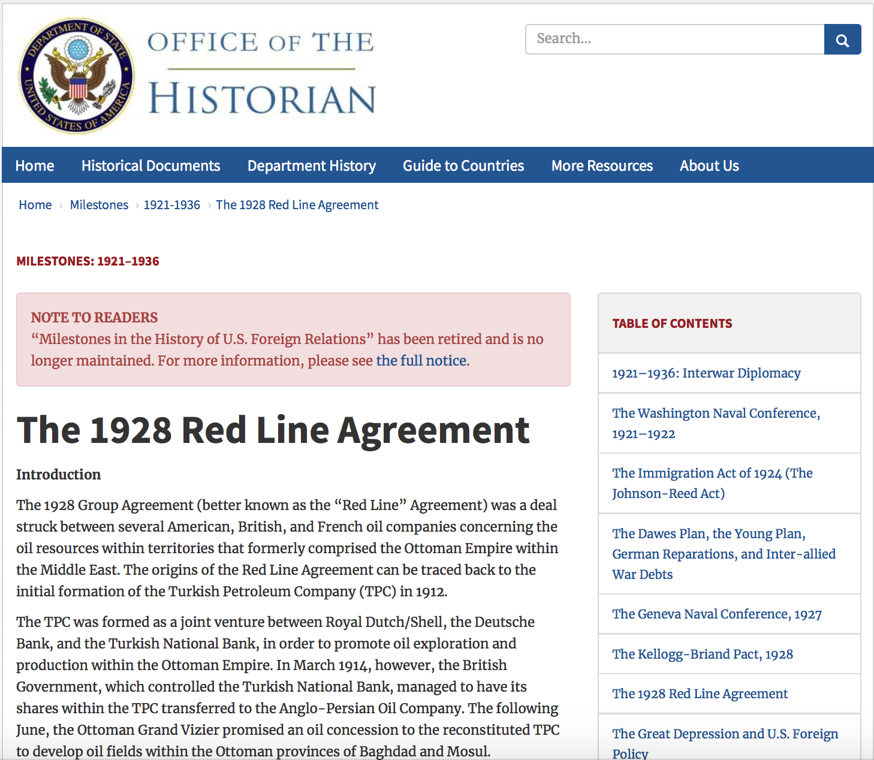Open More Resources in the navigation bar
The width and height of the screenshot is (874, 760).
602,165
